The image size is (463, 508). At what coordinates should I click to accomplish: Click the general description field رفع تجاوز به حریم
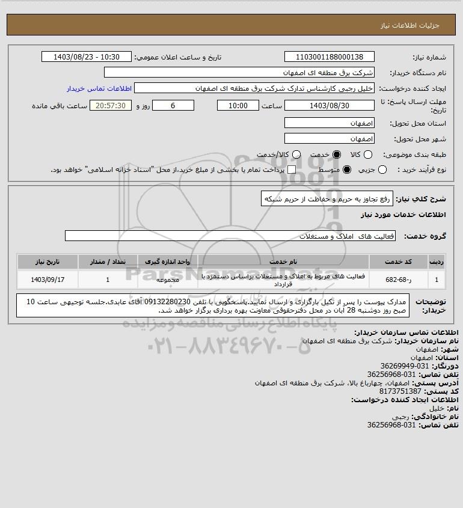coord(327,198)
